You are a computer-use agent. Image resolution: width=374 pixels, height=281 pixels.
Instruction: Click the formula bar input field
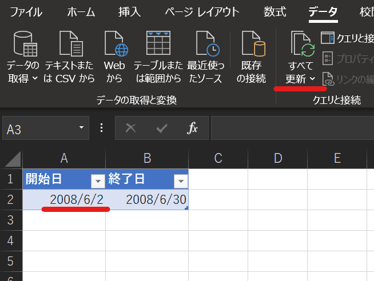pyautogui.click(x=292, y=128)
